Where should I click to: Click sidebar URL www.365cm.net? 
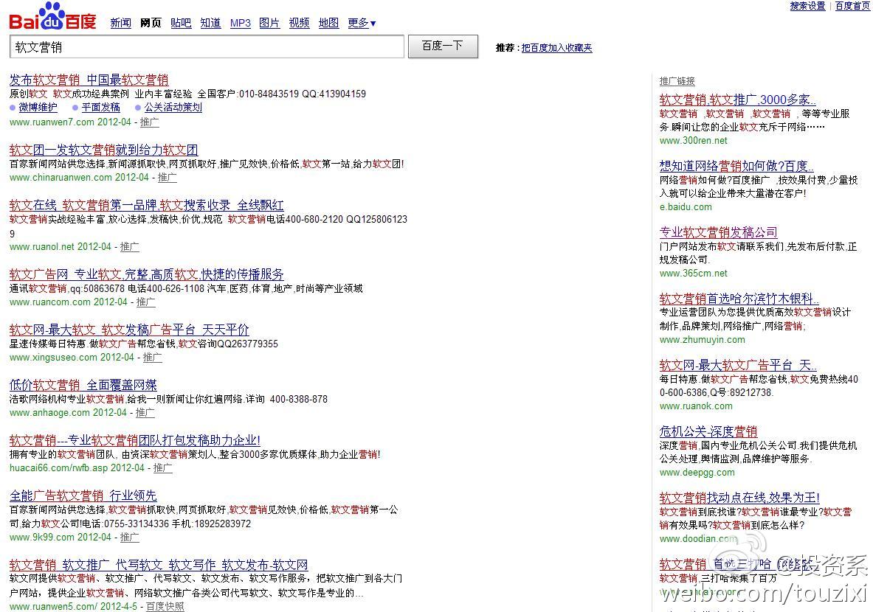(x=693, y=273)
